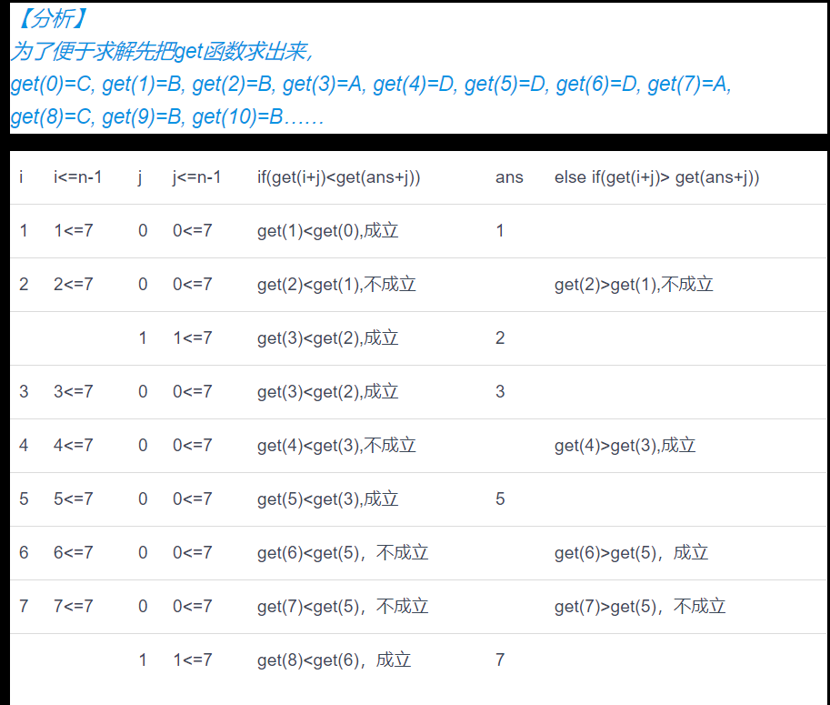This screenshot has height=705, width=830.
Task: Click the cell get(1)<get(0),成立
Action: pyautogui.click(x=327, y=231)
